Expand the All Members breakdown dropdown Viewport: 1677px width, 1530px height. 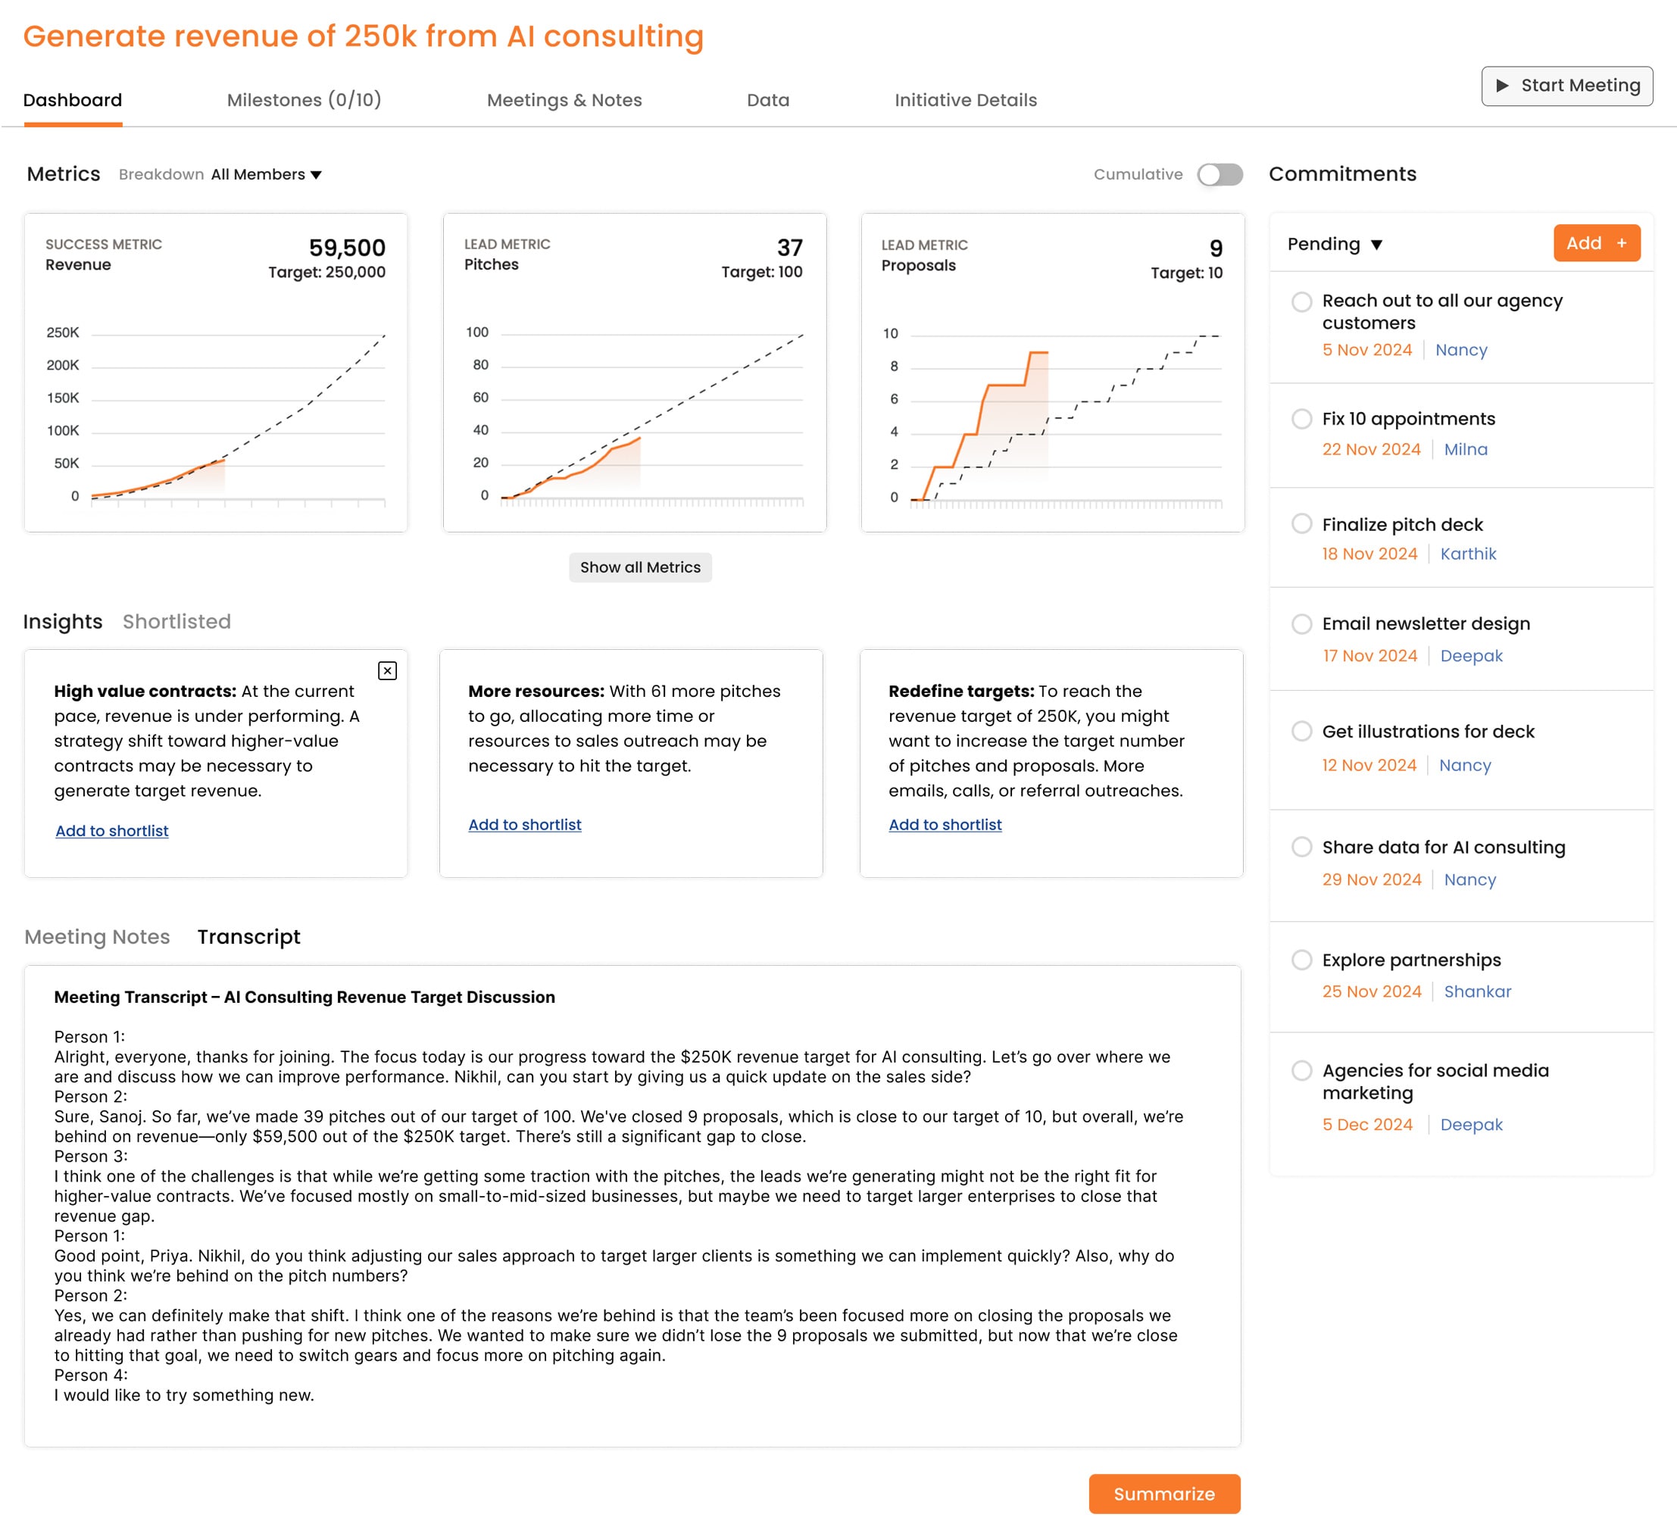click(267, 174)
